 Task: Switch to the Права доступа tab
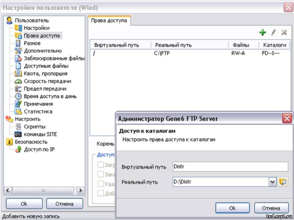[x=109, y=21]
